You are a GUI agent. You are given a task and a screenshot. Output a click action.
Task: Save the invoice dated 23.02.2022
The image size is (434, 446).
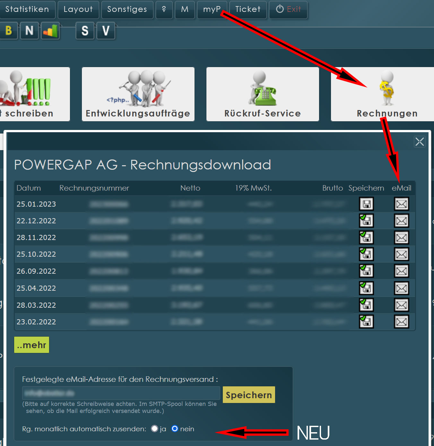pyautogui.click(x=366, y=322)
